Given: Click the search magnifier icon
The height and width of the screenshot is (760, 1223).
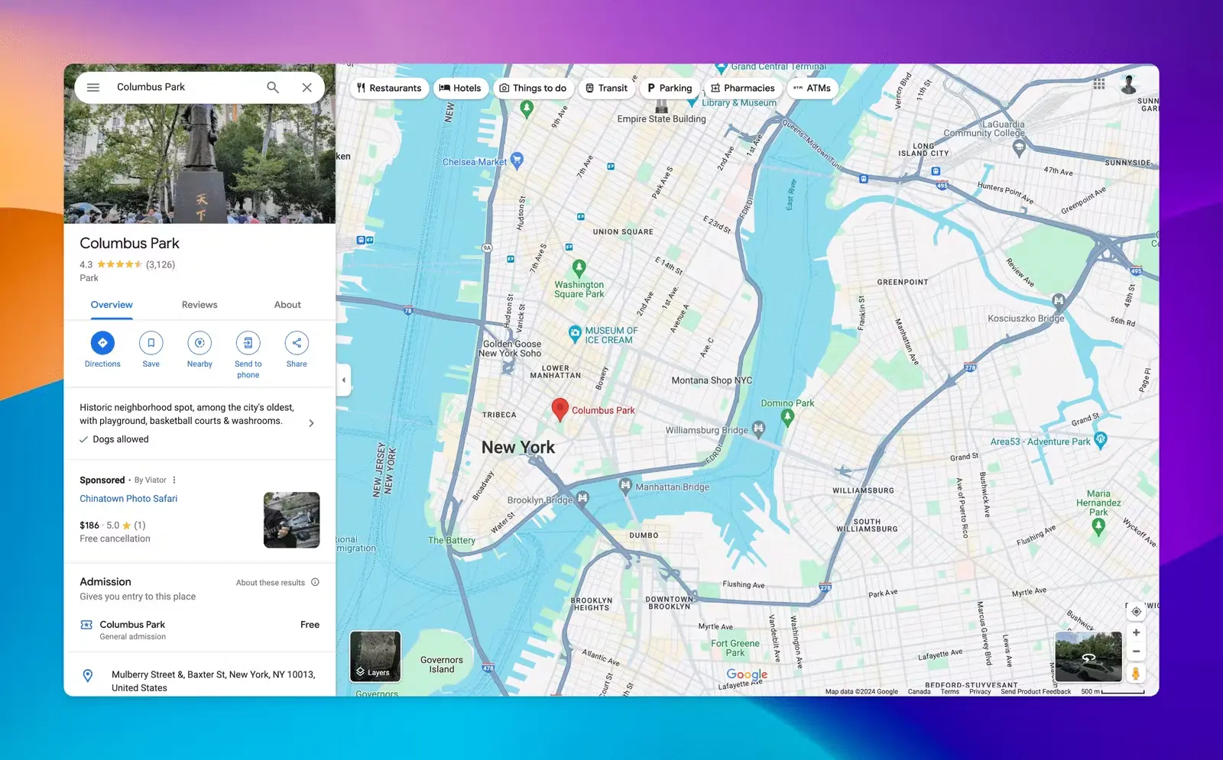Looking at the screenshot, I should pos(273,87).
